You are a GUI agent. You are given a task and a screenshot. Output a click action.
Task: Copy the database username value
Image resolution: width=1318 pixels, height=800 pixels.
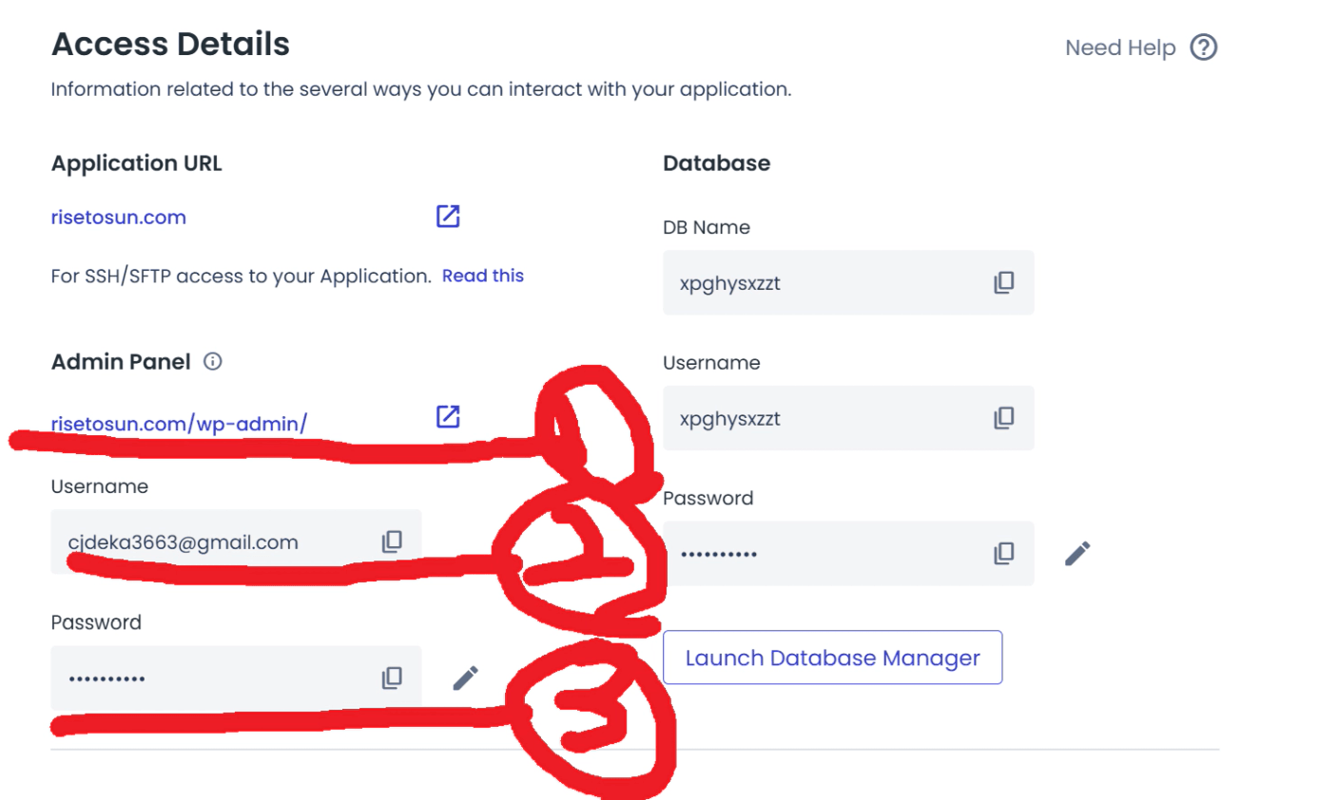coord(1004,418)
